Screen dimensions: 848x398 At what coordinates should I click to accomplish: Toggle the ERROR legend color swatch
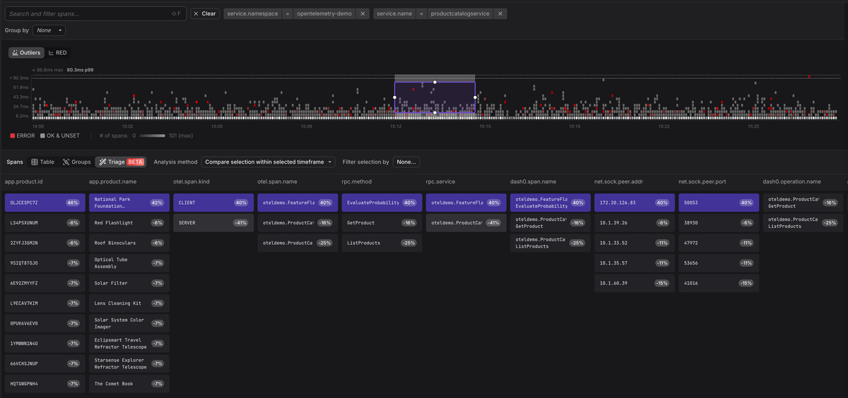tap(13, 135)
